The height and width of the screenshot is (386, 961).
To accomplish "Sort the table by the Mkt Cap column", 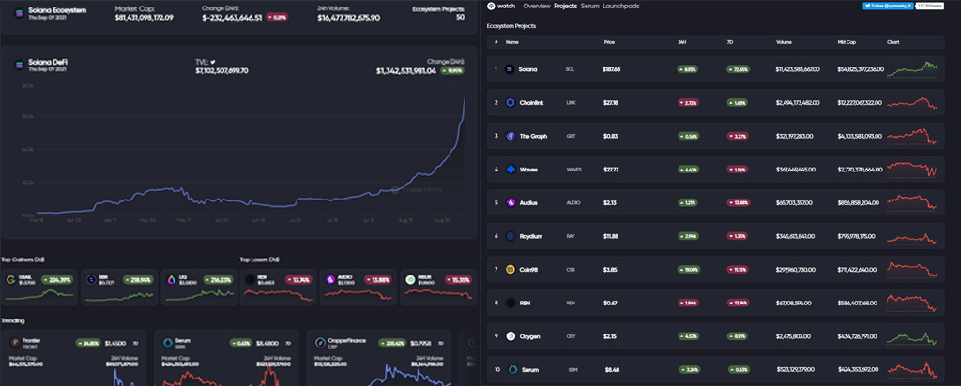I will click(x=847, y=42).
